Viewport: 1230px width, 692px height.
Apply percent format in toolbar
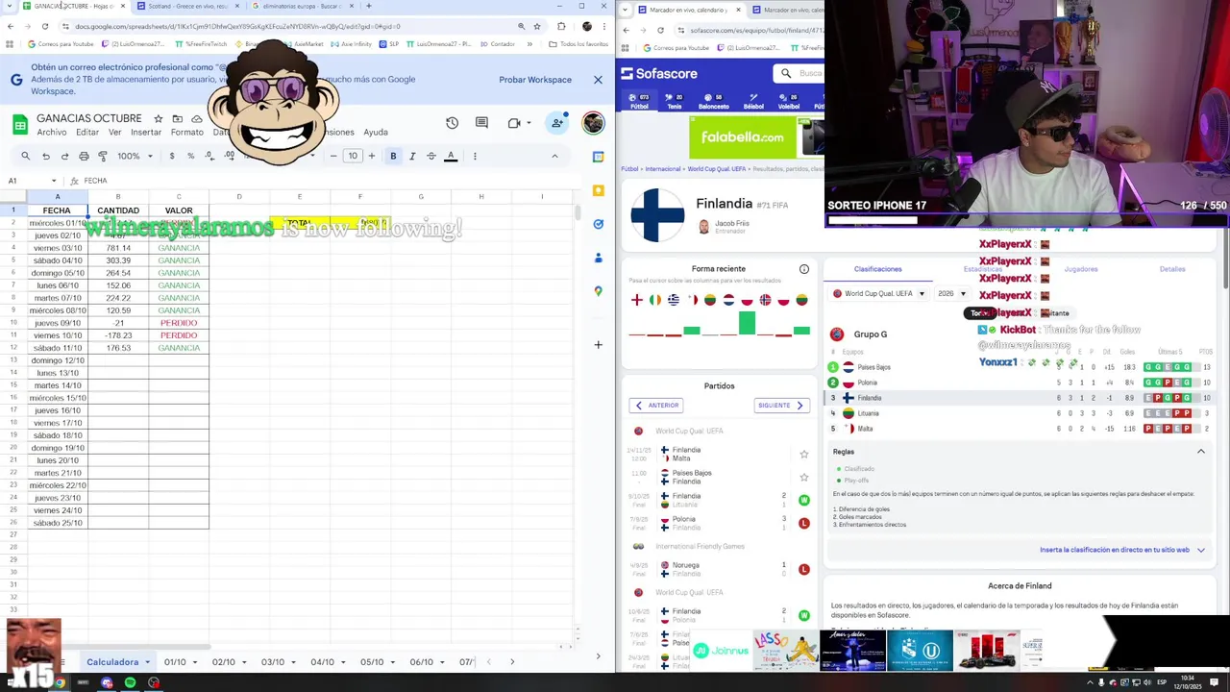point(190,156)
